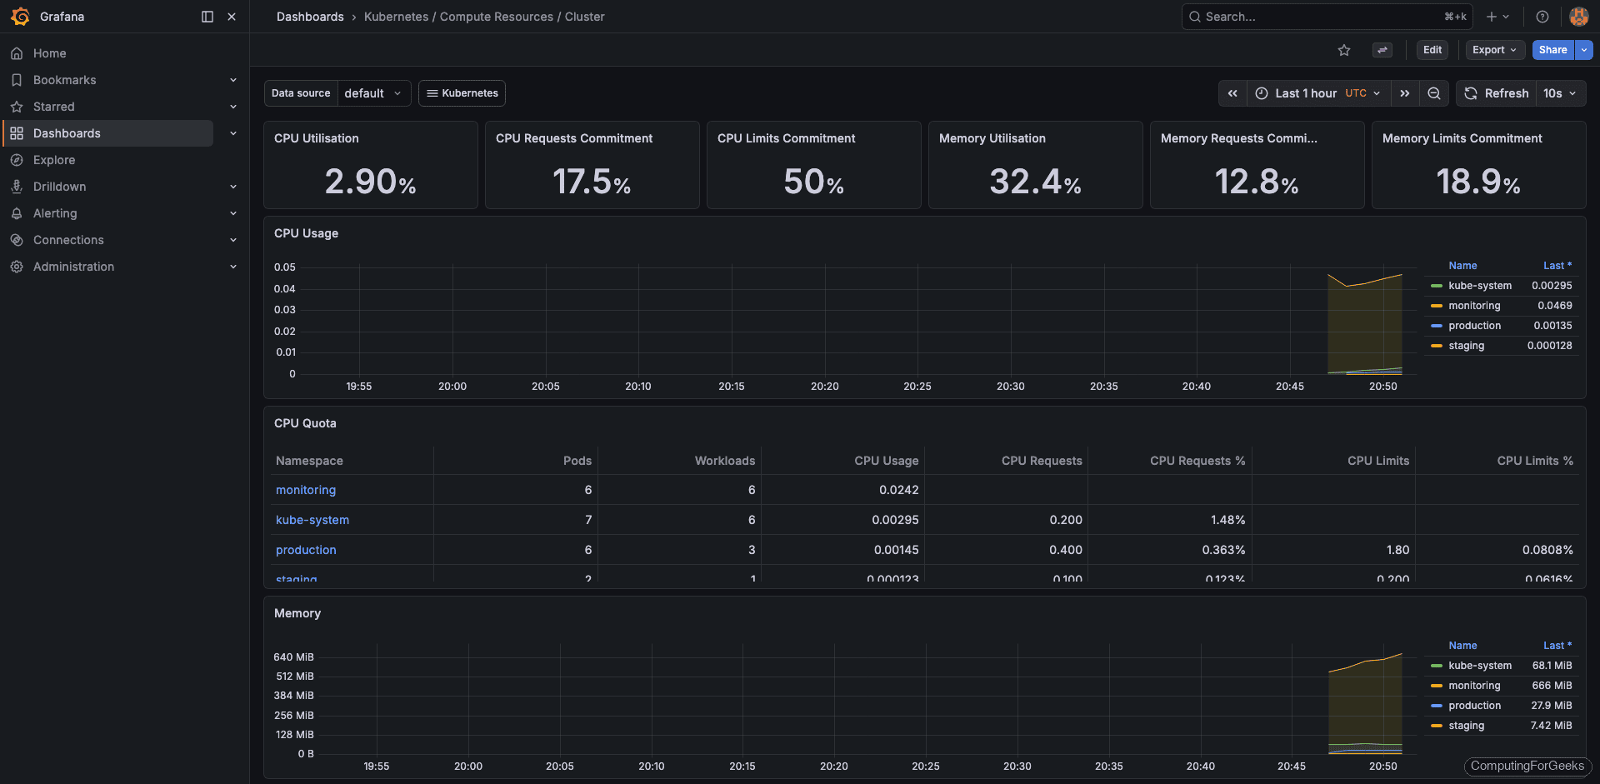This screenshot has height=784, width=1600.
Task: Zoom out the time range with the magnifier
Action: click(1433, 93)
